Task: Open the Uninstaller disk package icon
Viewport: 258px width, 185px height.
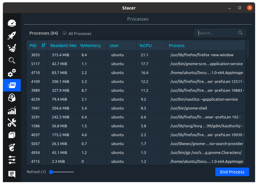Action: (12, 98)
